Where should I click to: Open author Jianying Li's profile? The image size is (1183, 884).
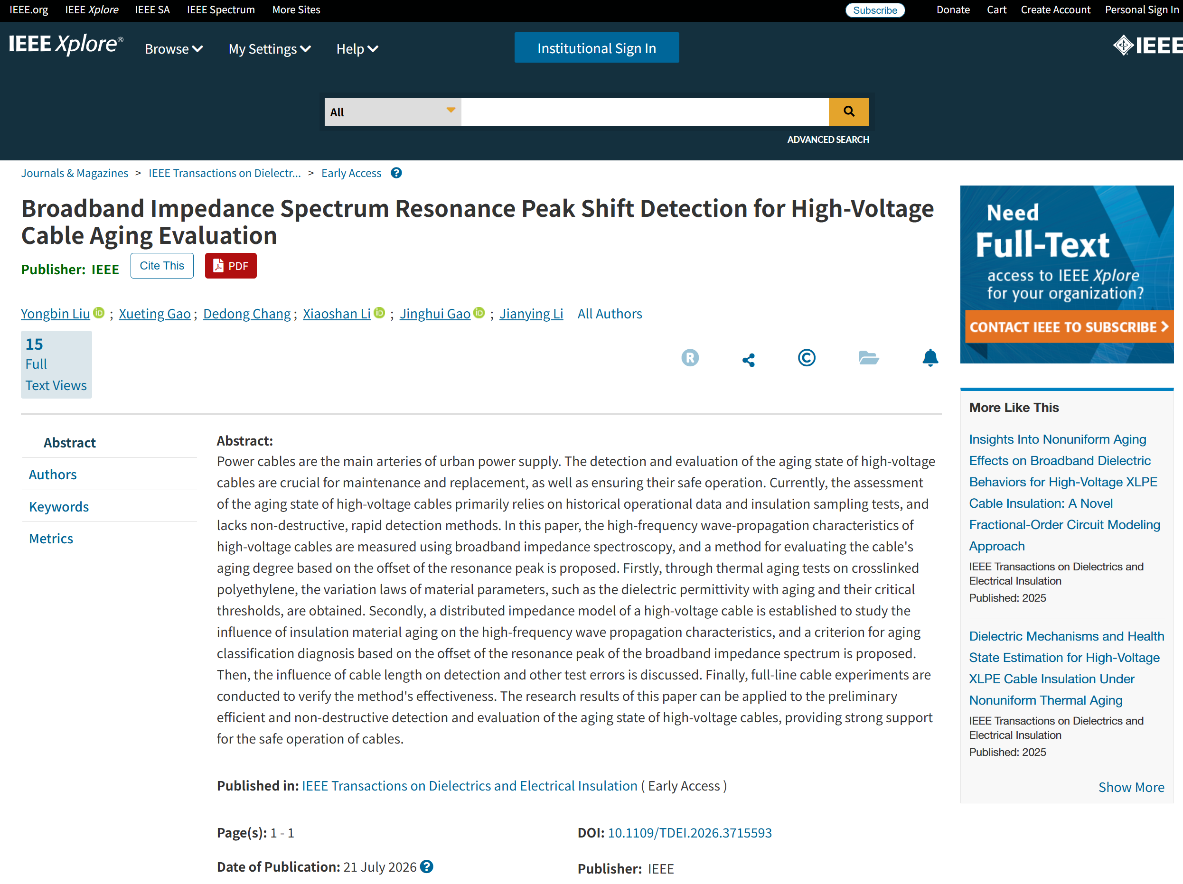pos(531,314)
